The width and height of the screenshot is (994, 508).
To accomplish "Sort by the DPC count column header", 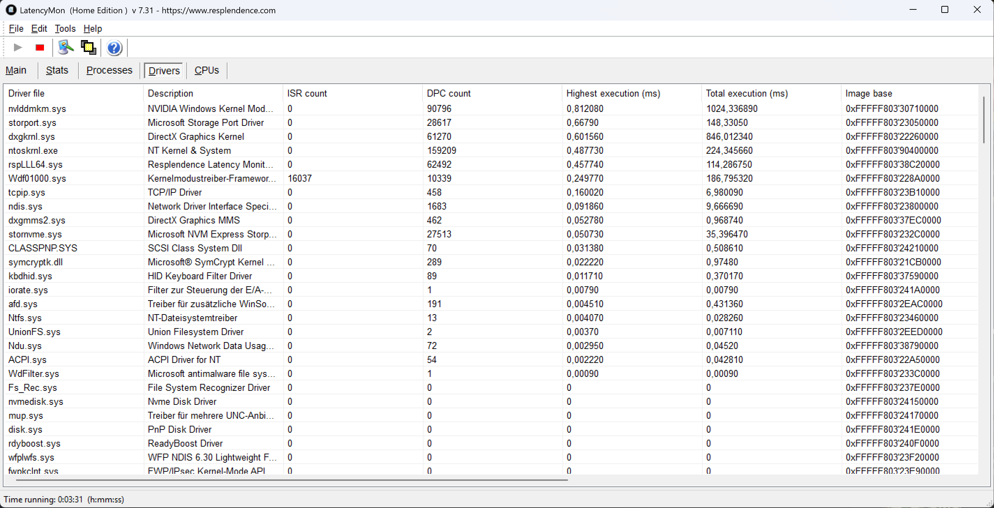I will click(448, 93).
